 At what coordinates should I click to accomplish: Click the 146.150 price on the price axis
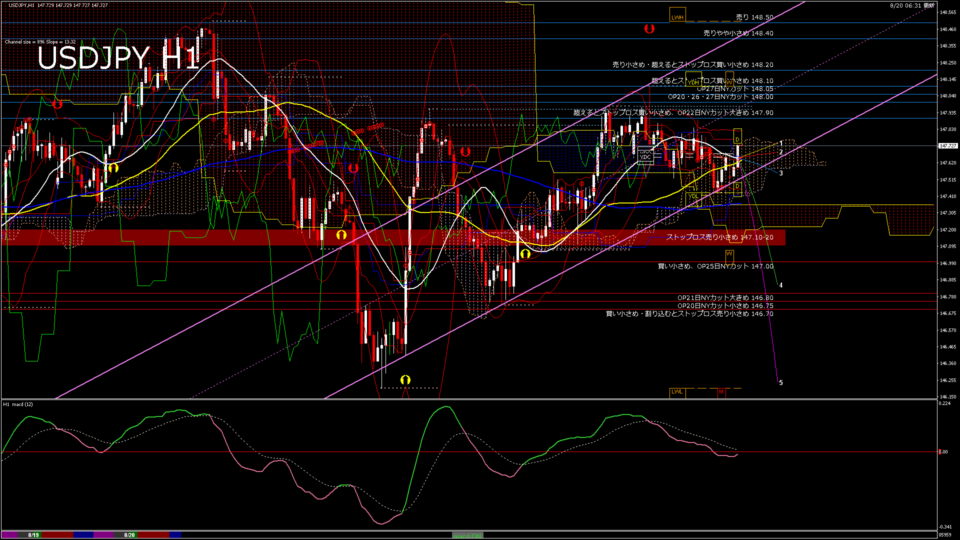point(948,397)
